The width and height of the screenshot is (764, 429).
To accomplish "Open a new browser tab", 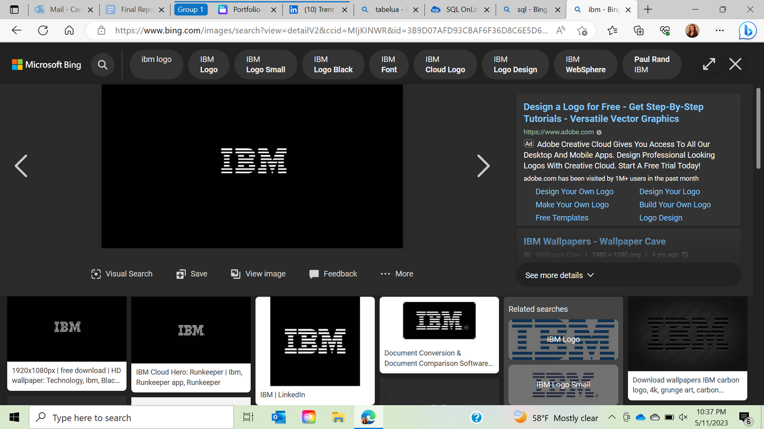I will click(x=648, y=9).
